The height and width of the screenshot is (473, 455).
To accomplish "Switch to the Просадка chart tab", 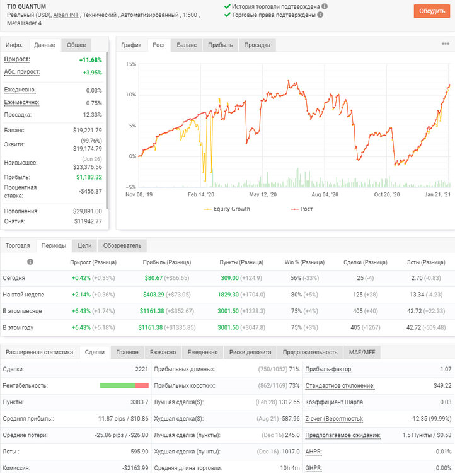I will pos(257,45).
